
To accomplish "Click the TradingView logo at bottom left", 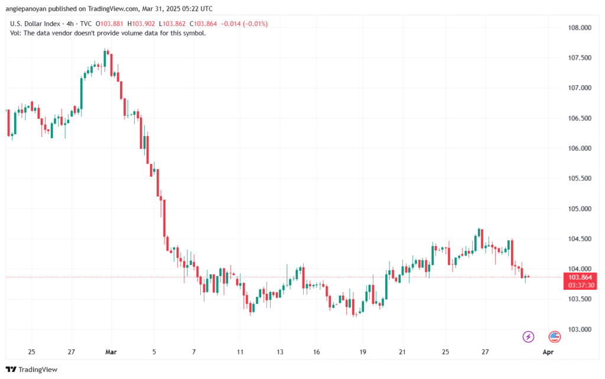I will (x=32, y=370).
